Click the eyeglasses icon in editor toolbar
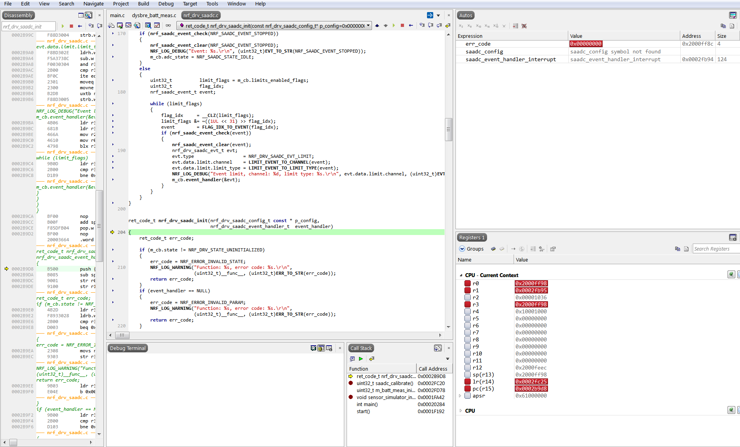 tap(168, 25)
